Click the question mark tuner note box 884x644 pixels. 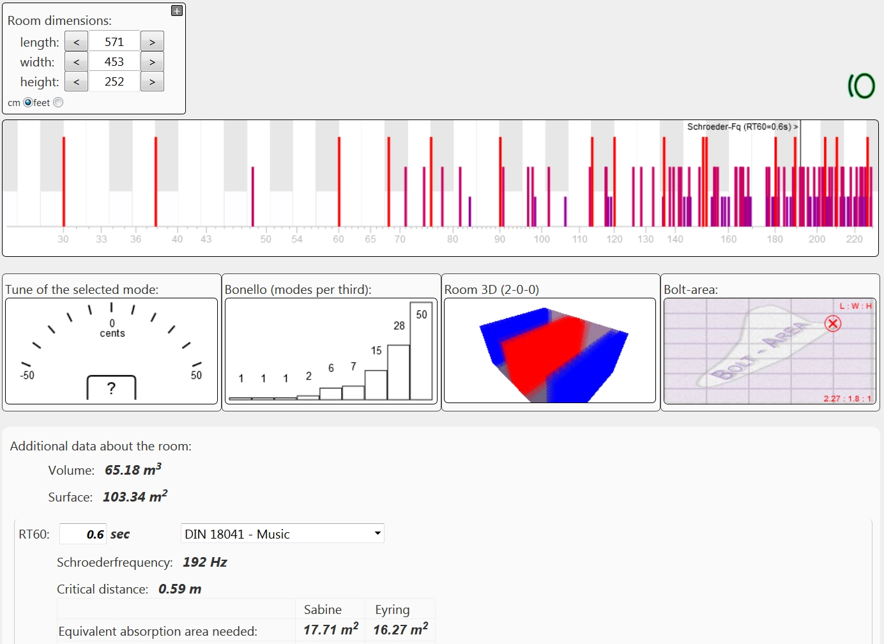(111, 388)
